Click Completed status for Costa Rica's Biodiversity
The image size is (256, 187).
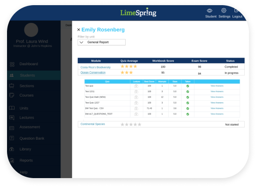pyautogui.click(x=231, y=67)
